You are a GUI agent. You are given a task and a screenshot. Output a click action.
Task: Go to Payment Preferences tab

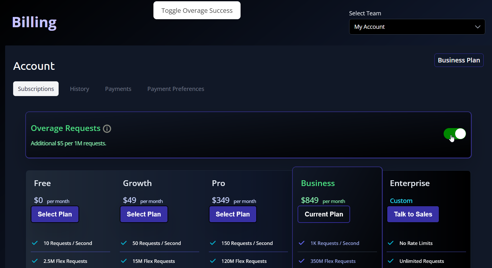pos(176,89)
